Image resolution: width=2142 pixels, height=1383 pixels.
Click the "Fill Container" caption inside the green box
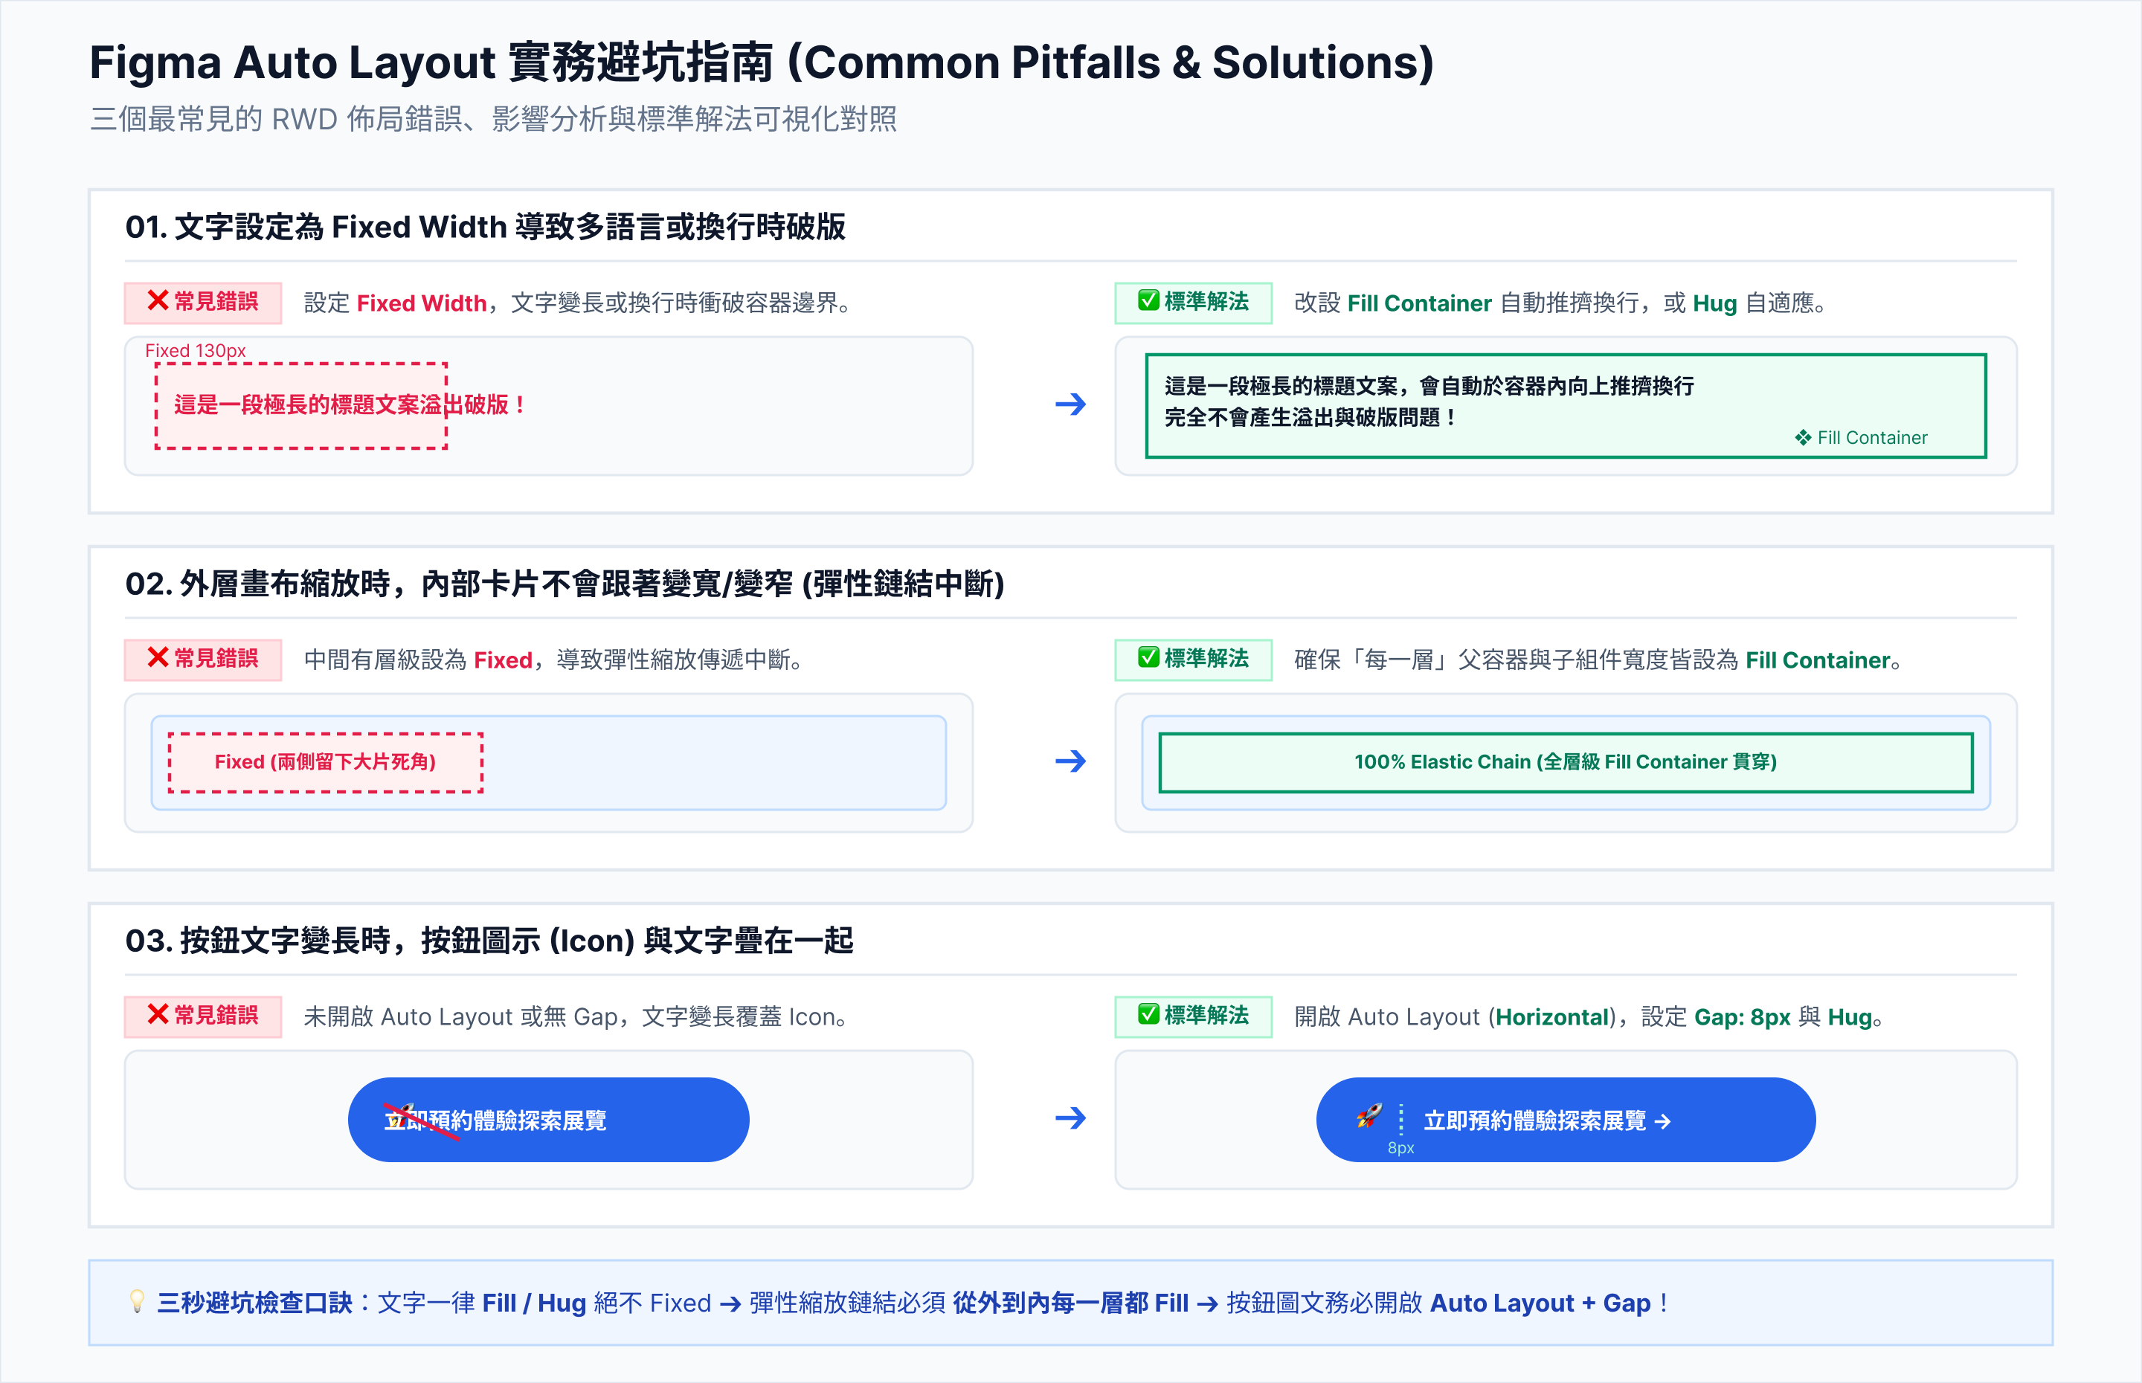[x=1872, y=437]
